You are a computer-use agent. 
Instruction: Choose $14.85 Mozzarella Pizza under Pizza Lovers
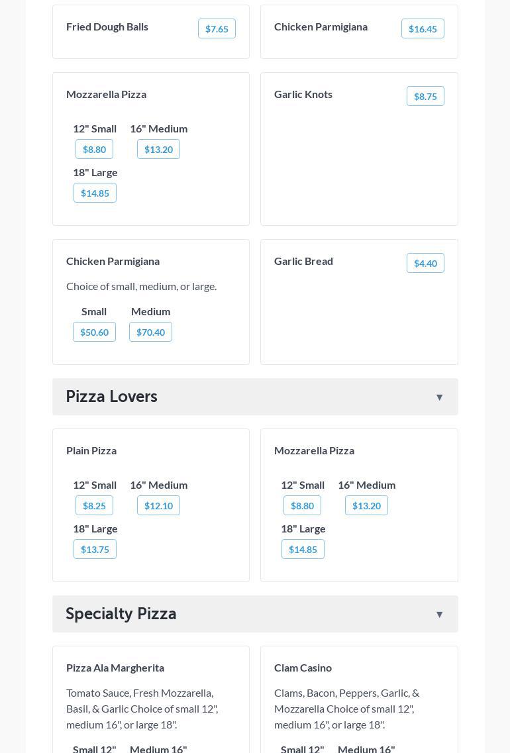tap(303, 549)
